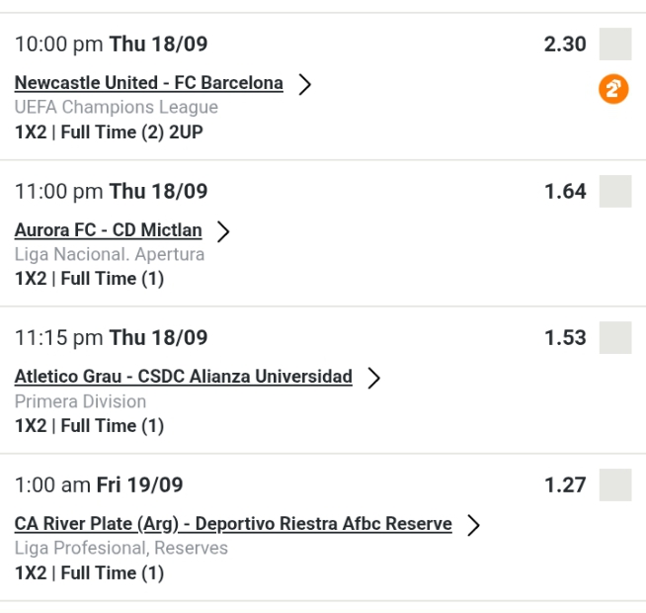Click the 1X2 Full Time (2) 2UP text
Viewport: 646px width, 613px height.
109,131
